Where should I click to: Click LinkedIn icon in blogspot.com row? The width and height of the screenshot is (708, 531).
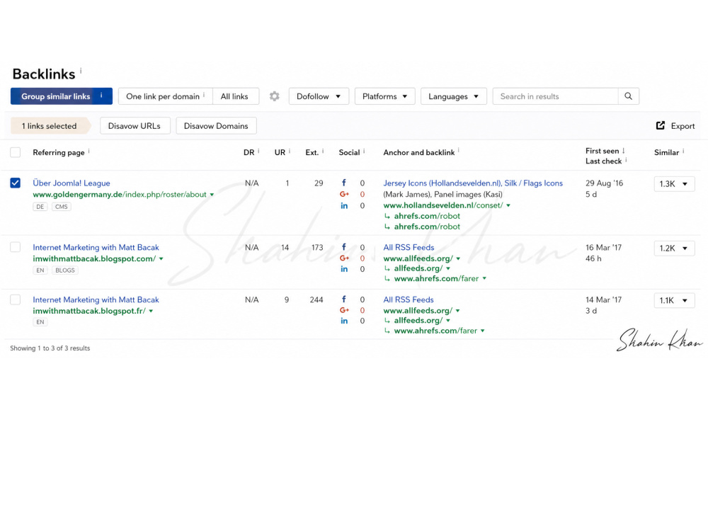tap(344, 269)
